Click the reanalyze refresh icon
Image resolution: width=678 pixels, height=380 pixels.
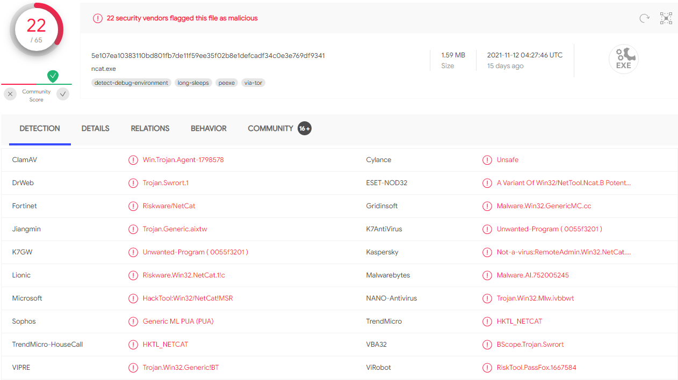click(644, 18)
